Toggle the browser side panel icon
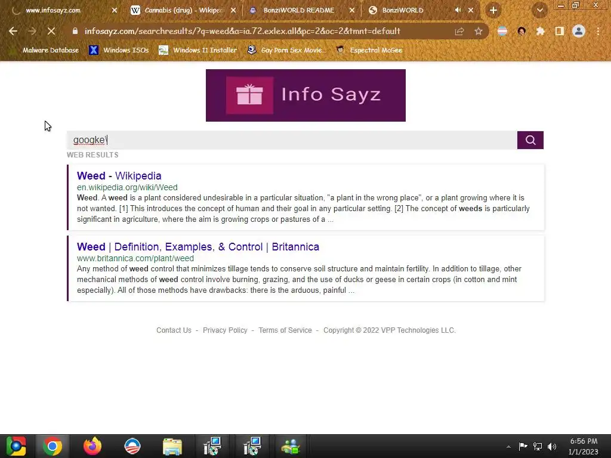Image resolution: width=611 pixels, height=458 pixels. tap(560, 31)
